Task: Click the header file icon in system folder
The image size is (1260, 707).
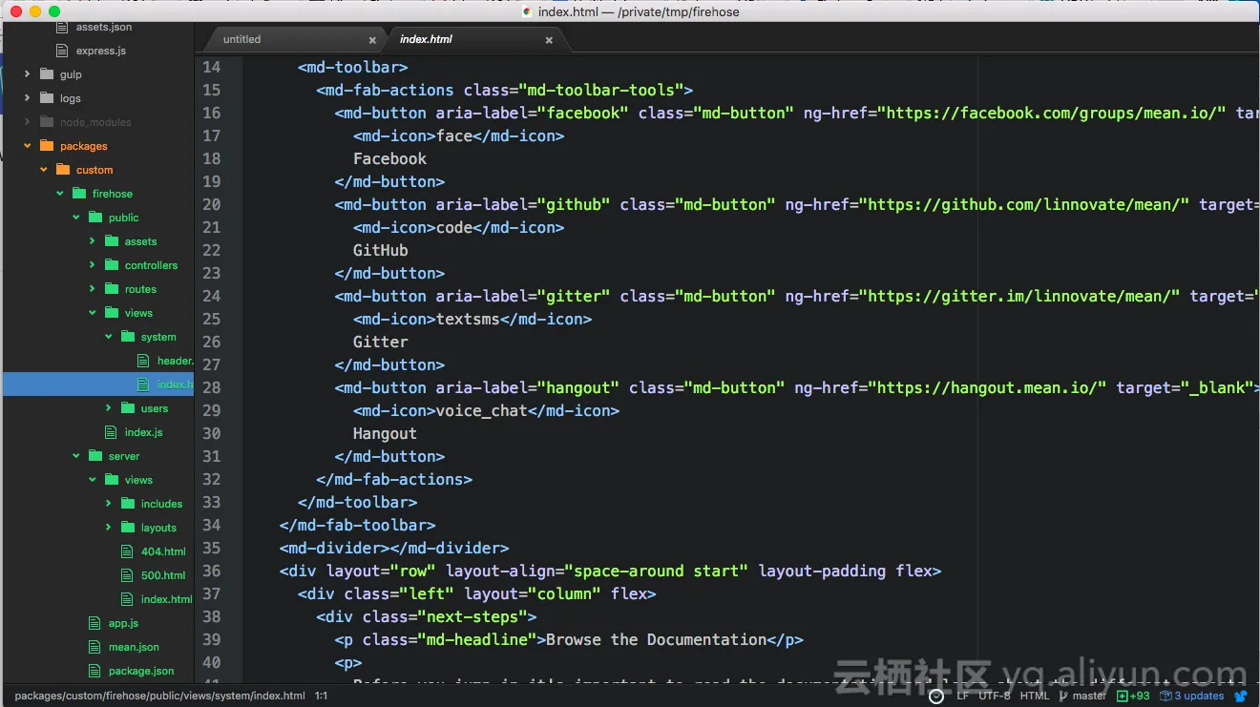Action: coord(143,361)
